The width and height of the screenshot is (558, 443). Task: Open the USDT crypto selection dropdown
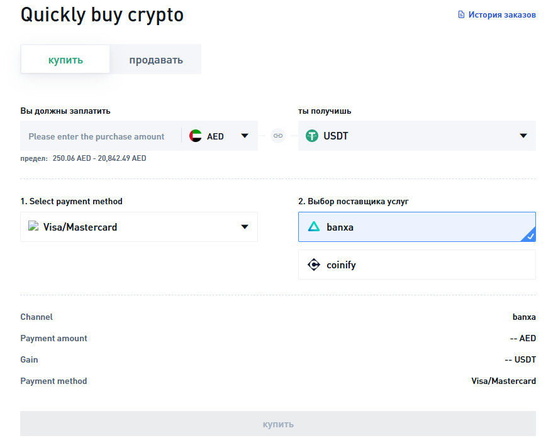tap(416, 136)
